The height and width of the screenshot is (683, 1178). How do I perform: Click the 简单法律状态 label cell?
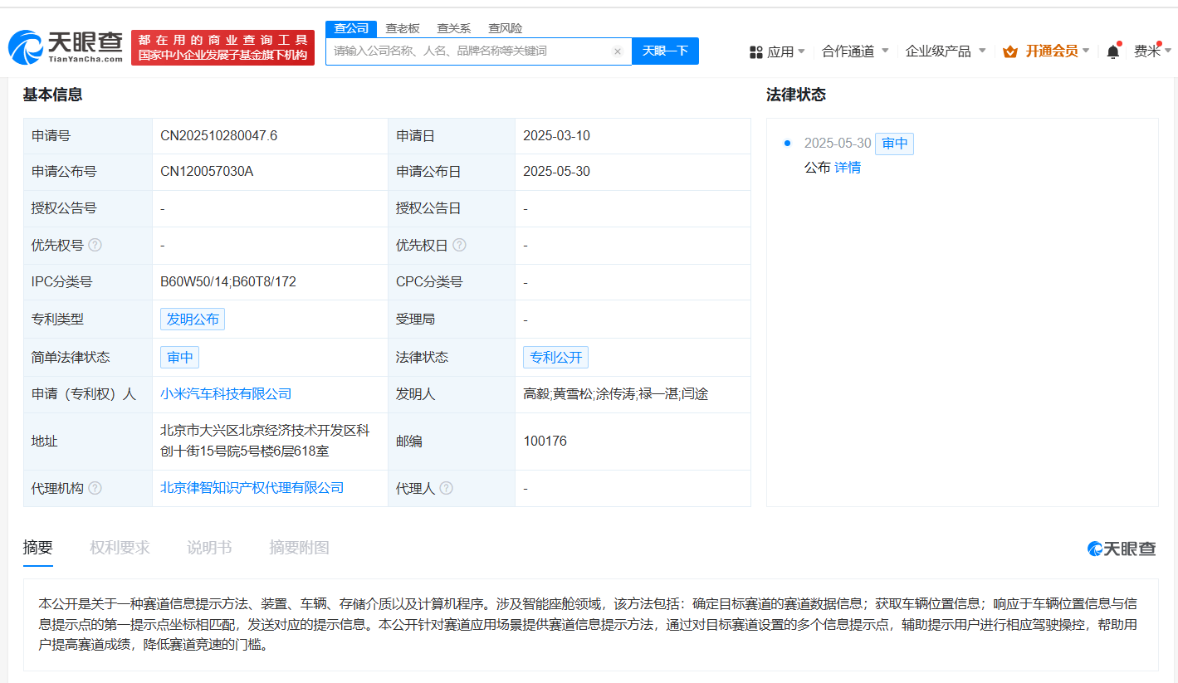point(88,358)
